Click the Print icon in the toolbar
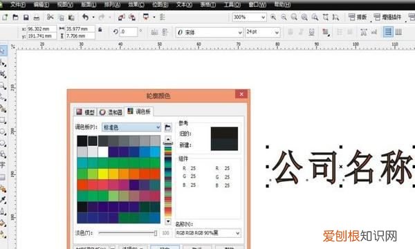Screen dimensions: 415x249 36,17
